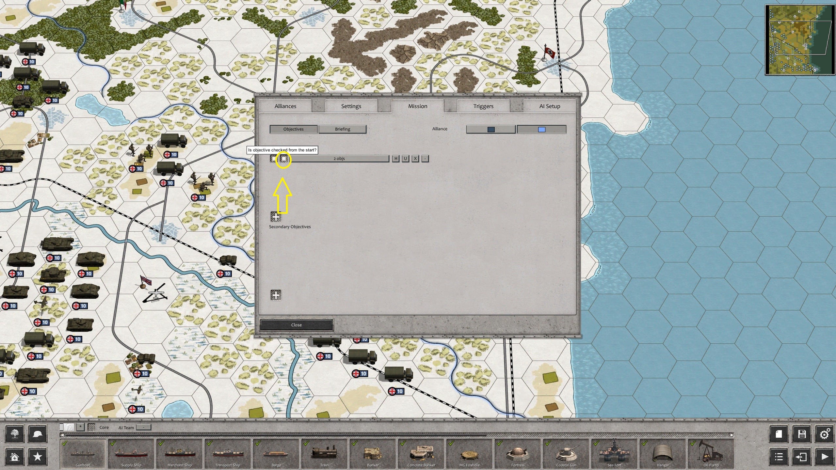Toggle the first checkbox beside 2 objs

pyautogui.click(x=274, y=159)
